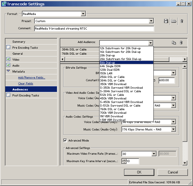The height and width of the screenshot is (186, 193).
Task: Collapse the Metadata disclosure triangle
Action: [x=8, y=71]
